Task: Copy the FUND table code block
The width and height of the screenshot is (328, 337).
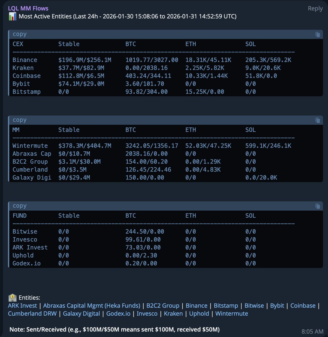Action: point(318,206)
